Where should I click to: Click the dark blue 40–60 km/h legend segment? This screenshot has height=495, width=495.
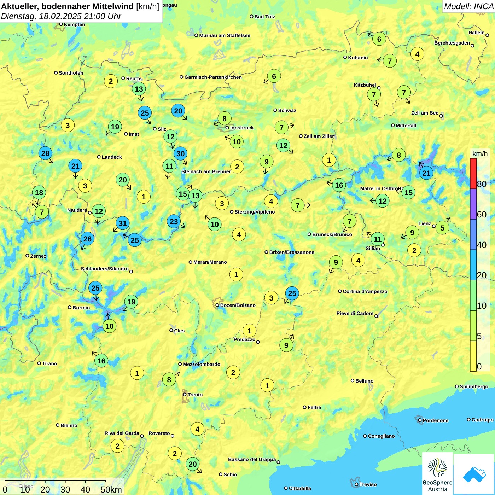(473, 234)
